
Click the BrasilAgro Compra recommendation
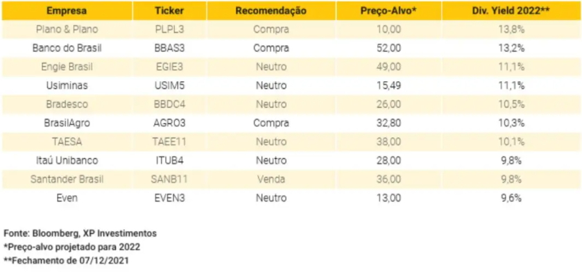click(271, 123)
